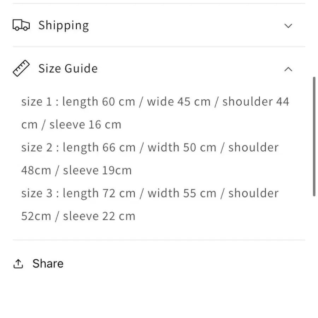318x318 pixels.
Task: Click the vertical scrollbar thumb
Action: pyautogui.click(x=314, y=136)
